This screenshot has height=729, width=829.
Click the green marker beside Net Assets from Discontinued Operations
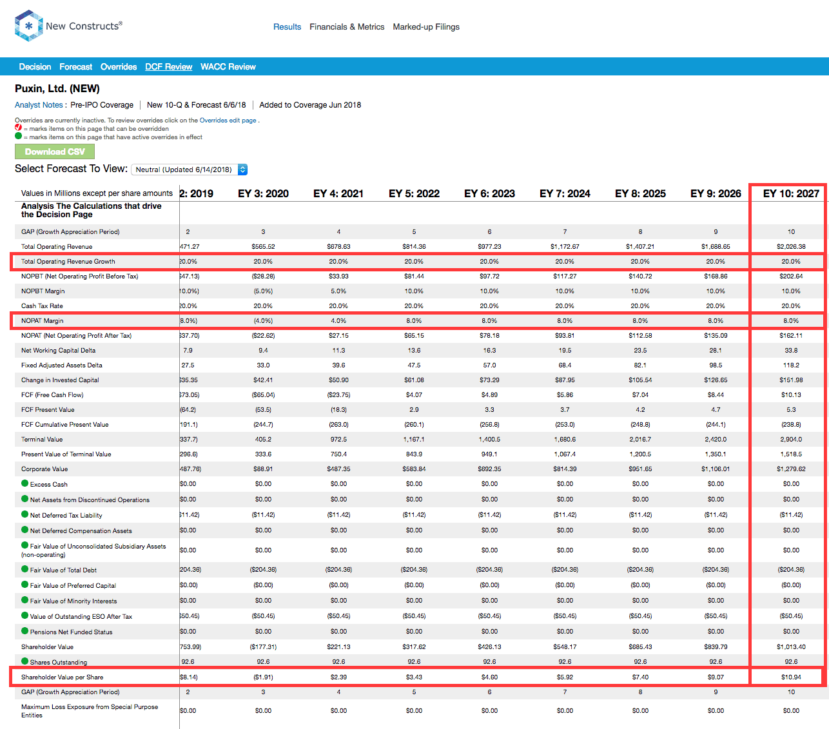25,499
